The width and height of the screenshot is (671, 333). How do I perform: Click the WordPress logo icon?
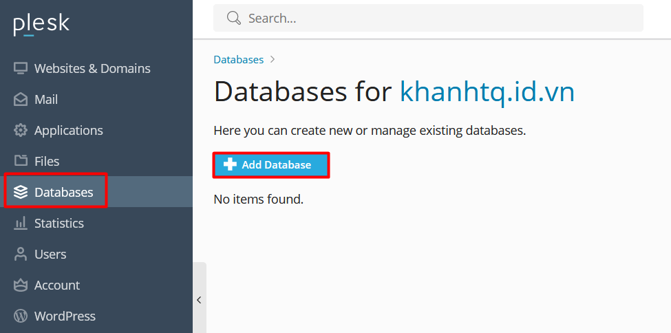tap(21, 316)
